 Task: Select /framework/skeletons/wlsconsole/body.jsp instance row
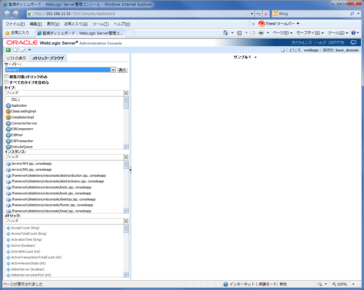coord(64,188)
